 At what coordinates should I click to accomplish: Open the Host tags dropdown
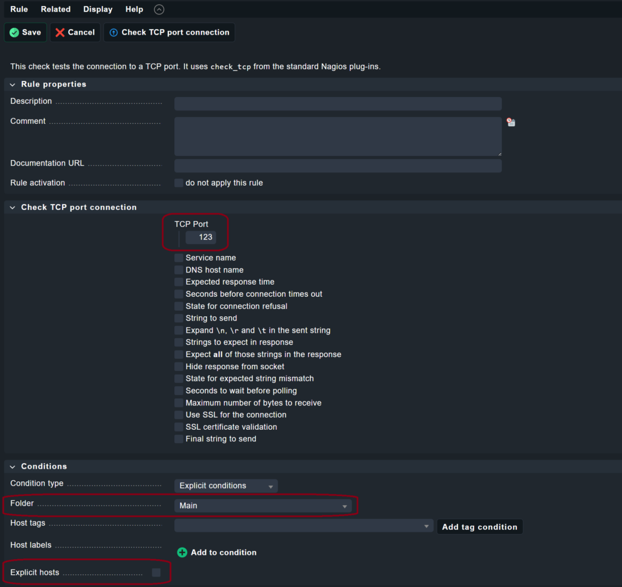tap(304, 526)
